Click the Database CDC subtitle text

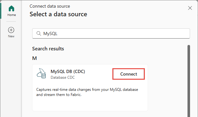point(63,77)
